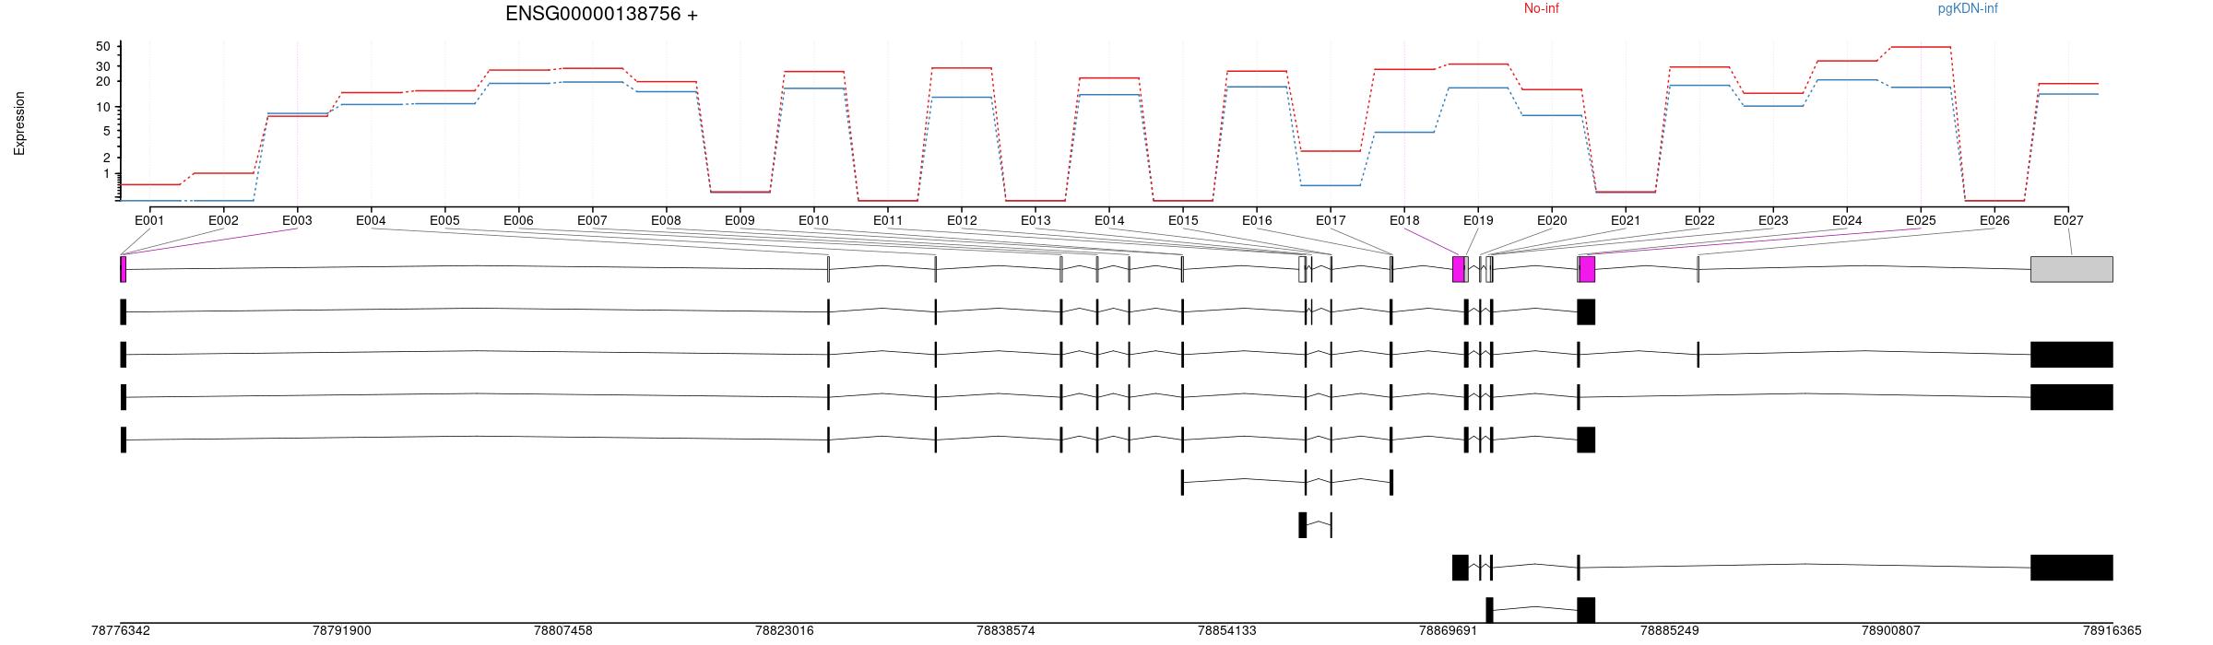
Task: Click the y-axis tick value 10
Action: pyautogui.click(x=102, y=107)
